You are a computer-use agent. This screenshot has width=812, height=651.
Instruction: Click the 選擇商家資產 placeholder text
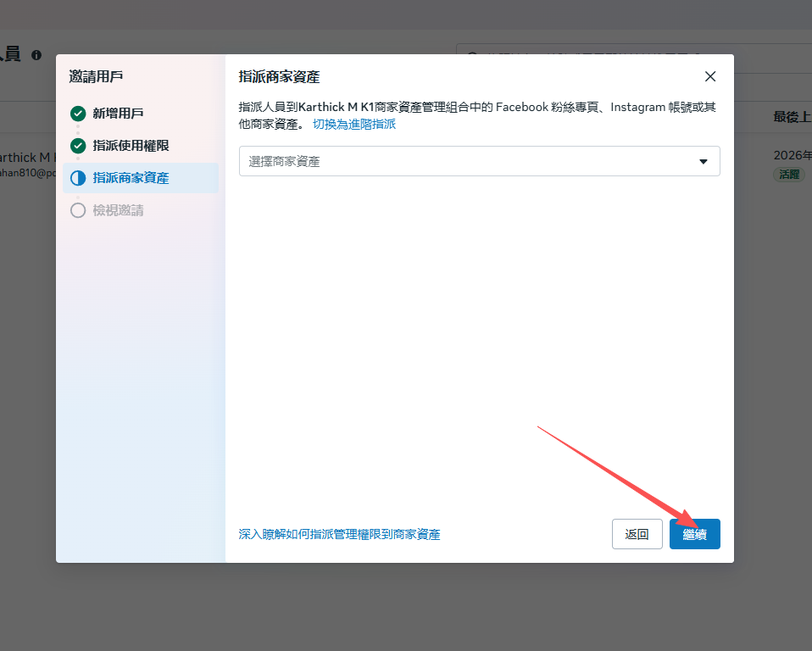point(285,161)
